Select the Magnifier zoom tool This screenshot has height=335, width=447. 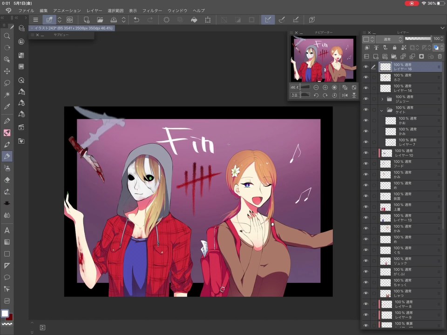7,36
